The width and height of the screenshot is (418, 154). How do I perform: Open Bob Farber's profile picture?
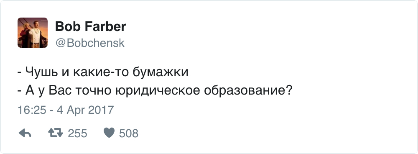point(33,33)
